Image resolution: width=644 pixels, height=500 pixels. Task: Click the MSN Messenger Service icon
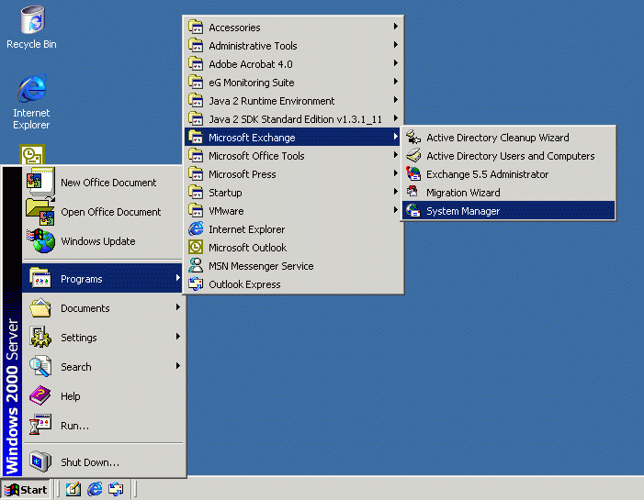[x=196, y=265]
